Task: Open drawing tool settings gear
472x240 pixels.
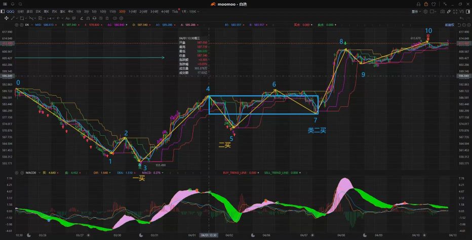Action: [122, 18]
